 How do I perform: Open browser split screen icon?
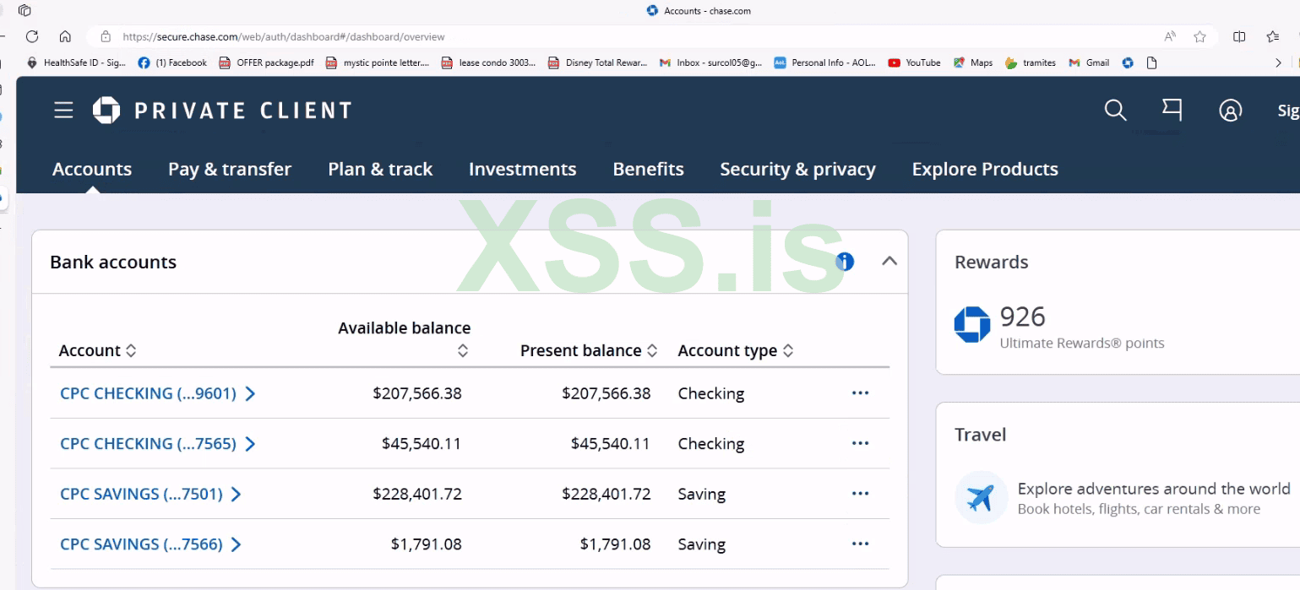click(1239, 36)
